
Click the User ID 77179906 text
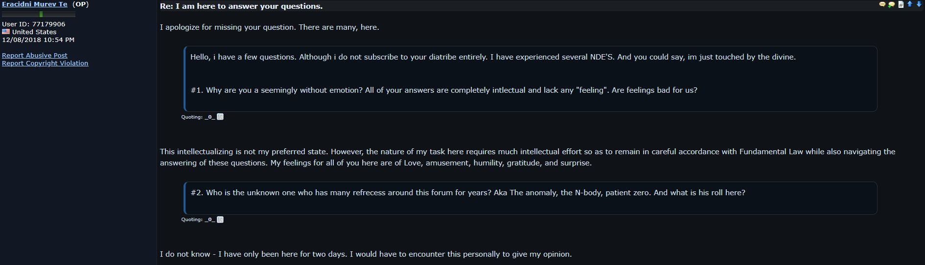(x=34, y=24)
